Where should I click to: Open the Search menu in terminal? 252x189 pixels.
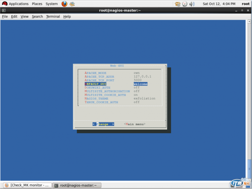point(37,17)
